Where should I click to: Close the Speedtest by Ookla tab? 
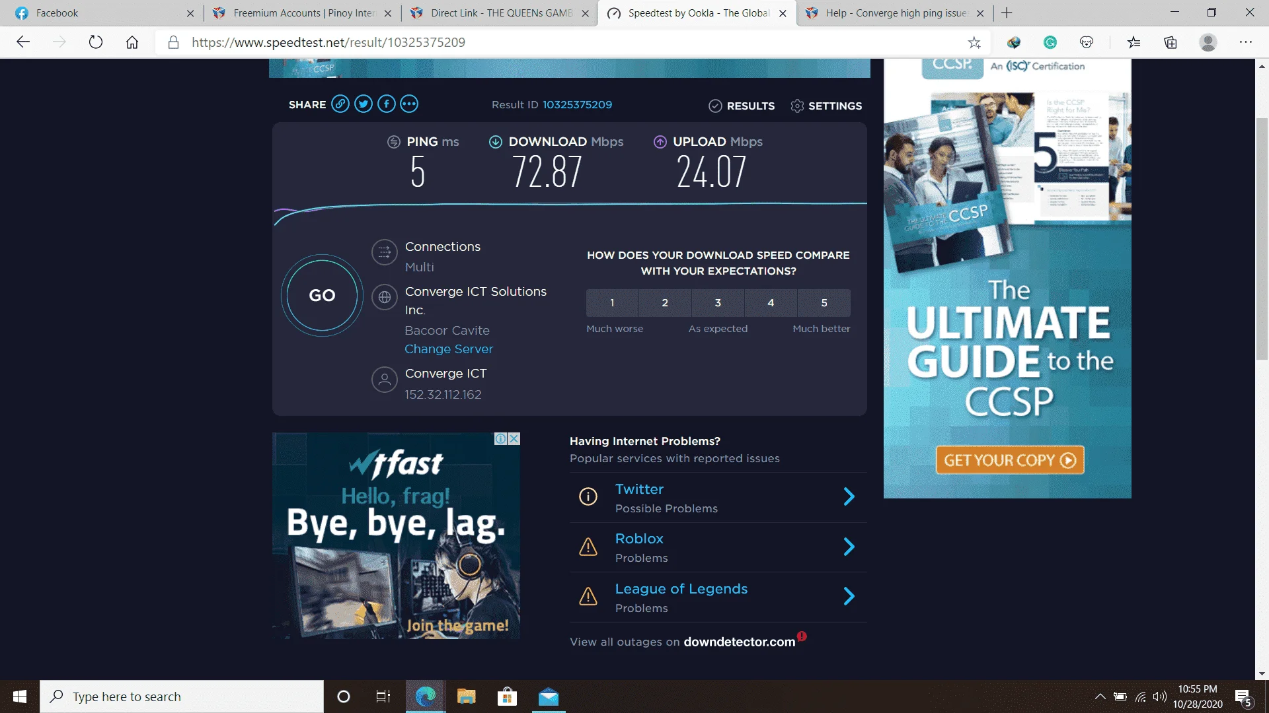[x=783, y=13]
